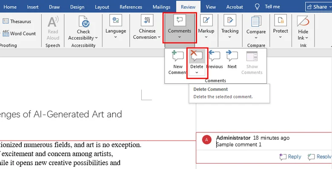Screen dimensions: 332x169
Task: Open the Protect document icon
Action: (x=280, y=20)
